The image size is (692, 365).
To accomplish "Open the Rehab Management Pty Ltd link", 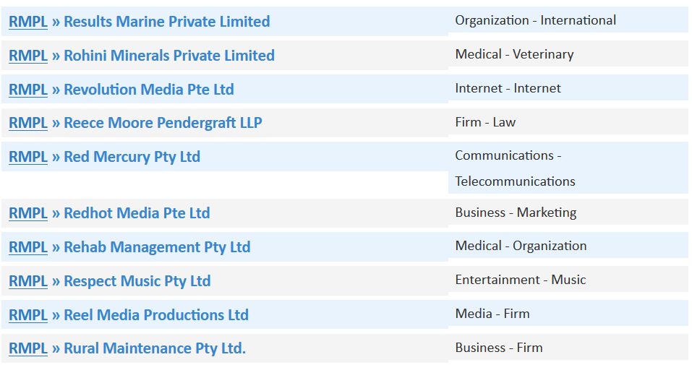I will coord(157,247).
